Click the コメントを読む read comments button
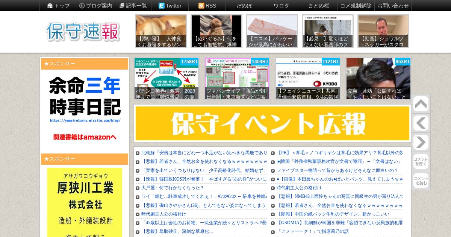 (x=421, y=181)
